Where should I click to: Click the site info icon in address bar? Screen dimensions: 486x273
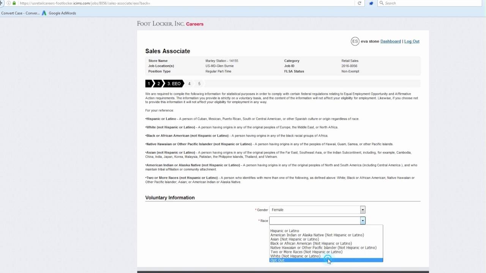coord(8,3)
